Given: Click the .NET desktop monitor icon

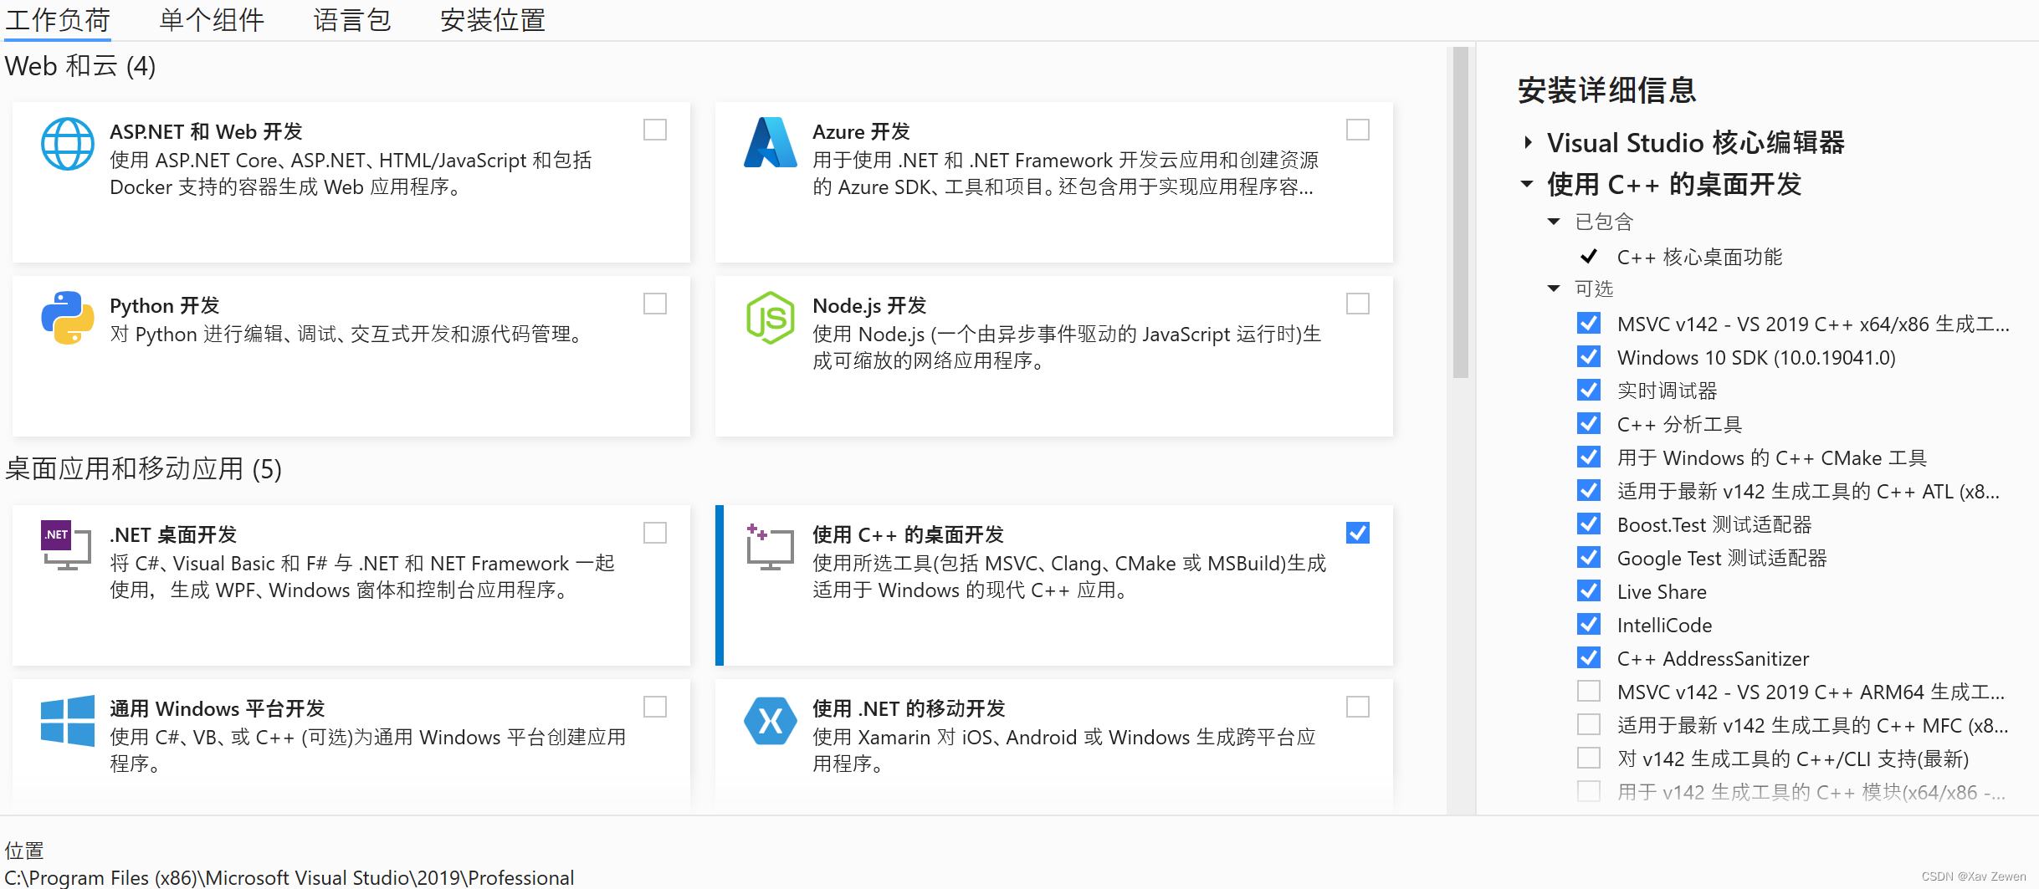Looking at the screenshot, I should click(x=66, y=545).
